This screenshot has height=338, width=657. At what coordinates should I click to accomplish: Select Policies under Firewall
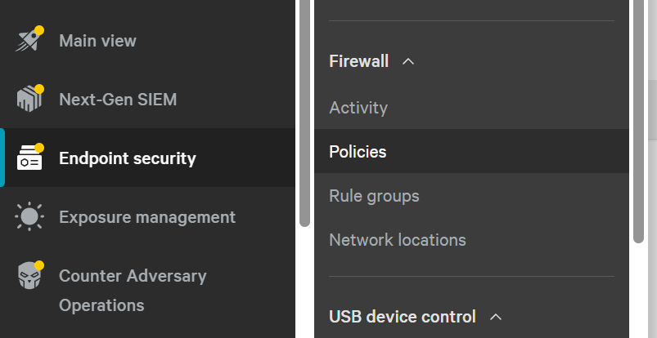pyautogui.click(x=471, y=151)
